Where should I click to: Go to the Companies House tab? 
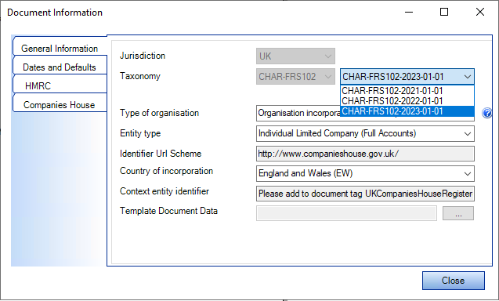pos(60,105)
